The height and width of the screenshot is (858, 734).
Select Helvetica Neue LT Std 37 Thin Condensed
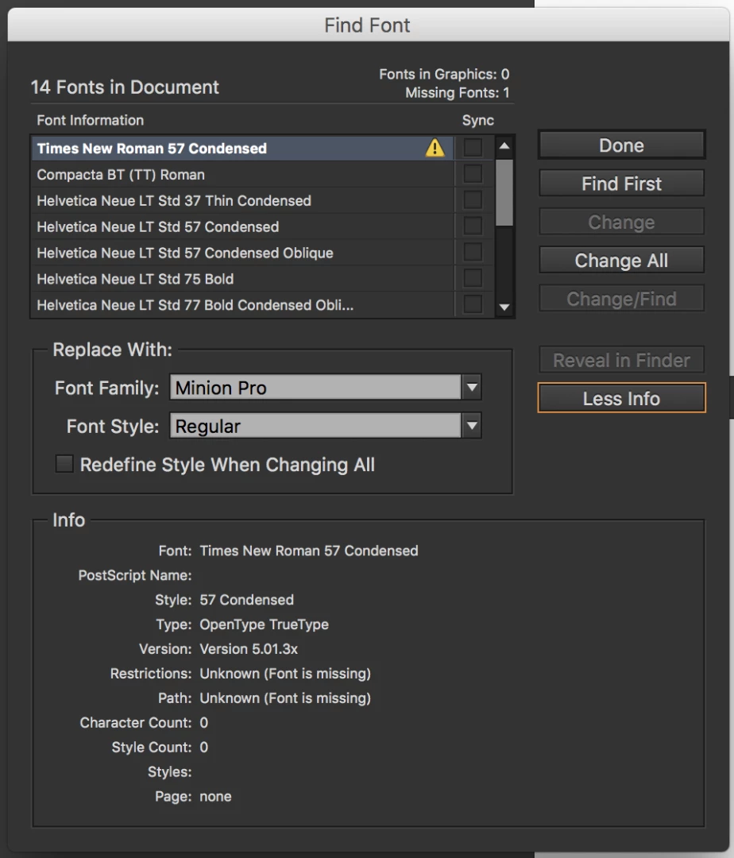pyautogui.click(x=242, y=201)
